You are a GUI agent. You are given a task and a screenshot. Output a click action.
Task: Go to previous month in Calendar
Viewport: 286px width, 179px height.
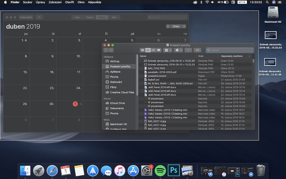[x=168, y=26]
